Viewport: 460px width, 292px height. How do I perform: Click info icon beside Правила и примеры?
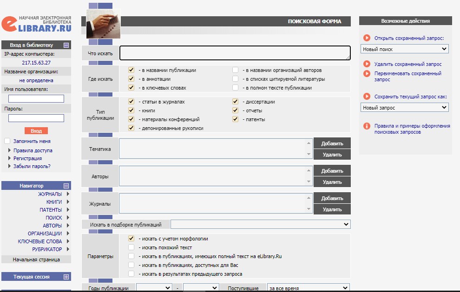[x=367, y=126]
